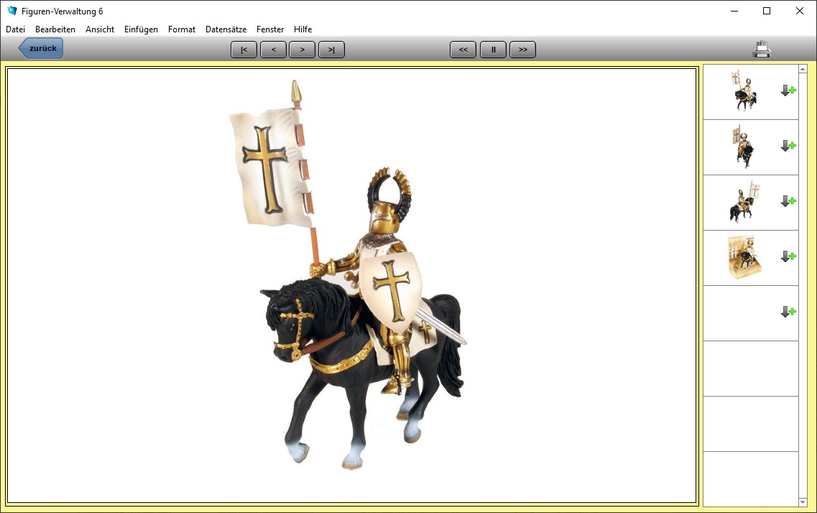Skip slideshow forward with >> button
Image resolution: width=817 pixels, height=513 pixels.
522,50
